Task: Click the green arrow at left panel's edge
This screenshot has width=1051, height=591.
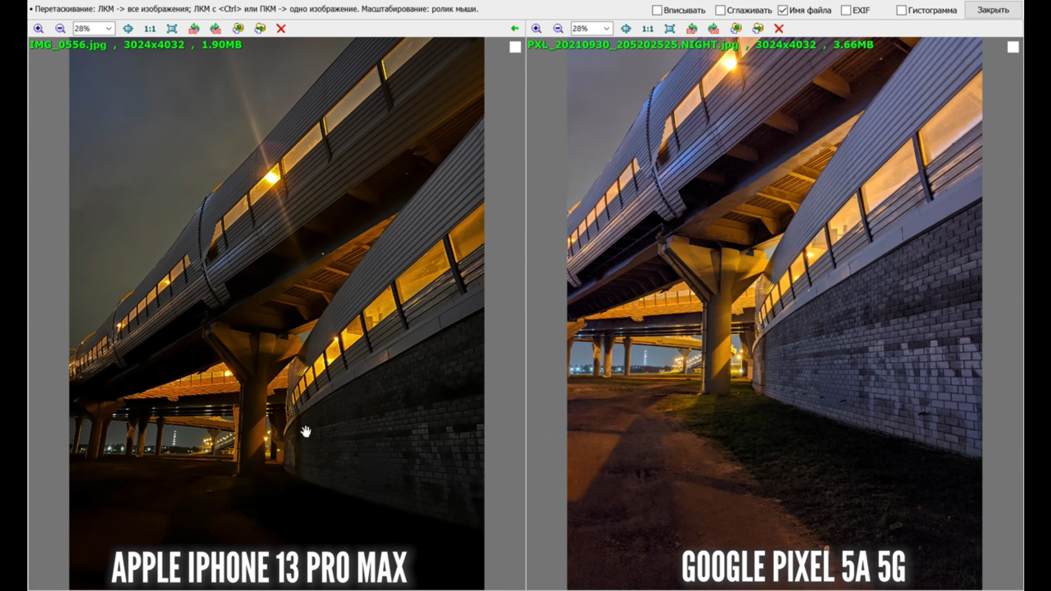Action: point(515,28)
